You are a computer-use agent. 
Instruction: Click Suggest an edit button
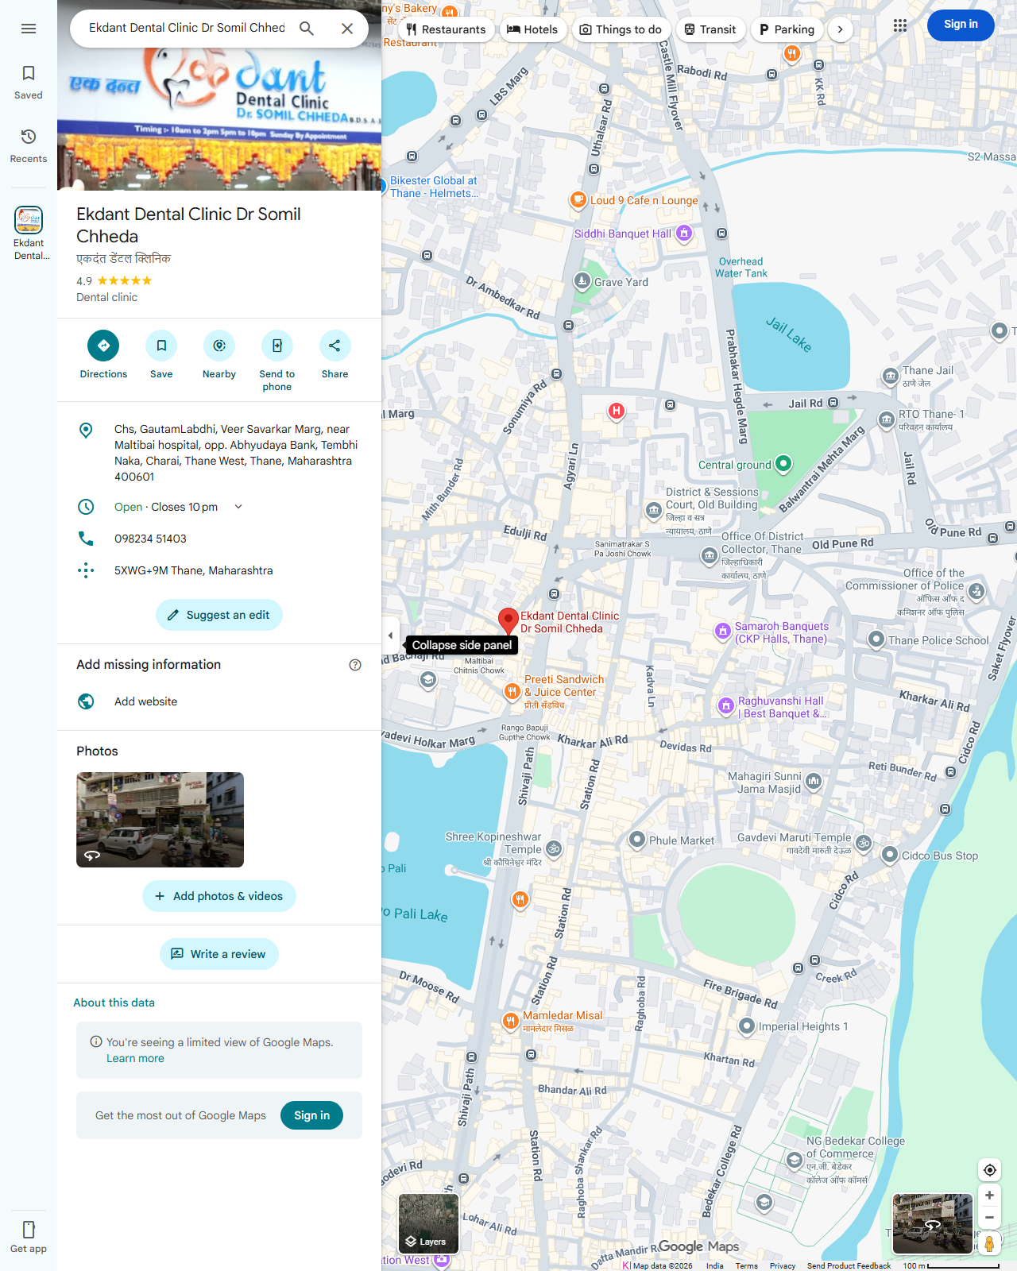(219, 615)
